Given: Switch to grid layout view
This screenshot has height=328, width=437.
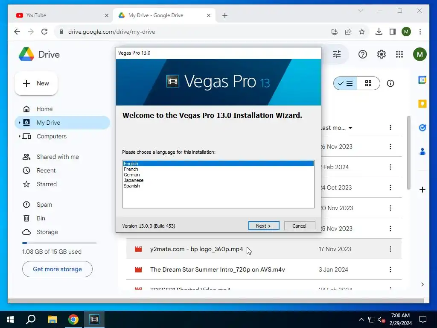Looking at the screenshot, I should pos(368,83).
